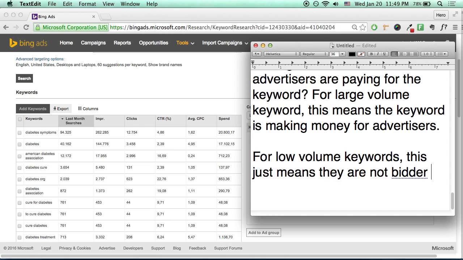The width and height of the screenshot is (463, 260).
Task: Click the Search button
Action: 24,78
